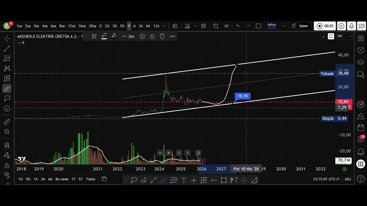Open user profile avatar menu
This screenshot has height=206, width=367.
coord(7,26)
